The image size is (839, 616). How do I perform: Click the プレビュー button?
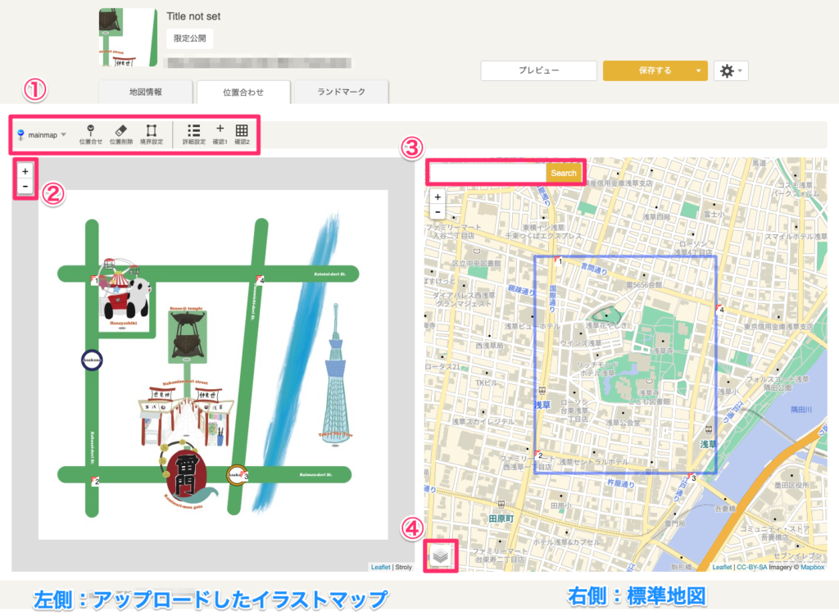click(x=538, y=71)
